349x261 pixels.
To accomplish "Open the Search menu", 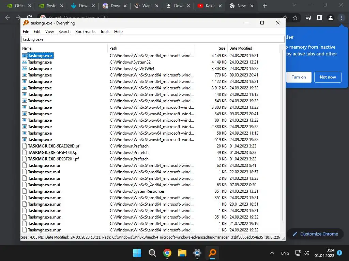I will pyautogui.click(x=64, y=32).
